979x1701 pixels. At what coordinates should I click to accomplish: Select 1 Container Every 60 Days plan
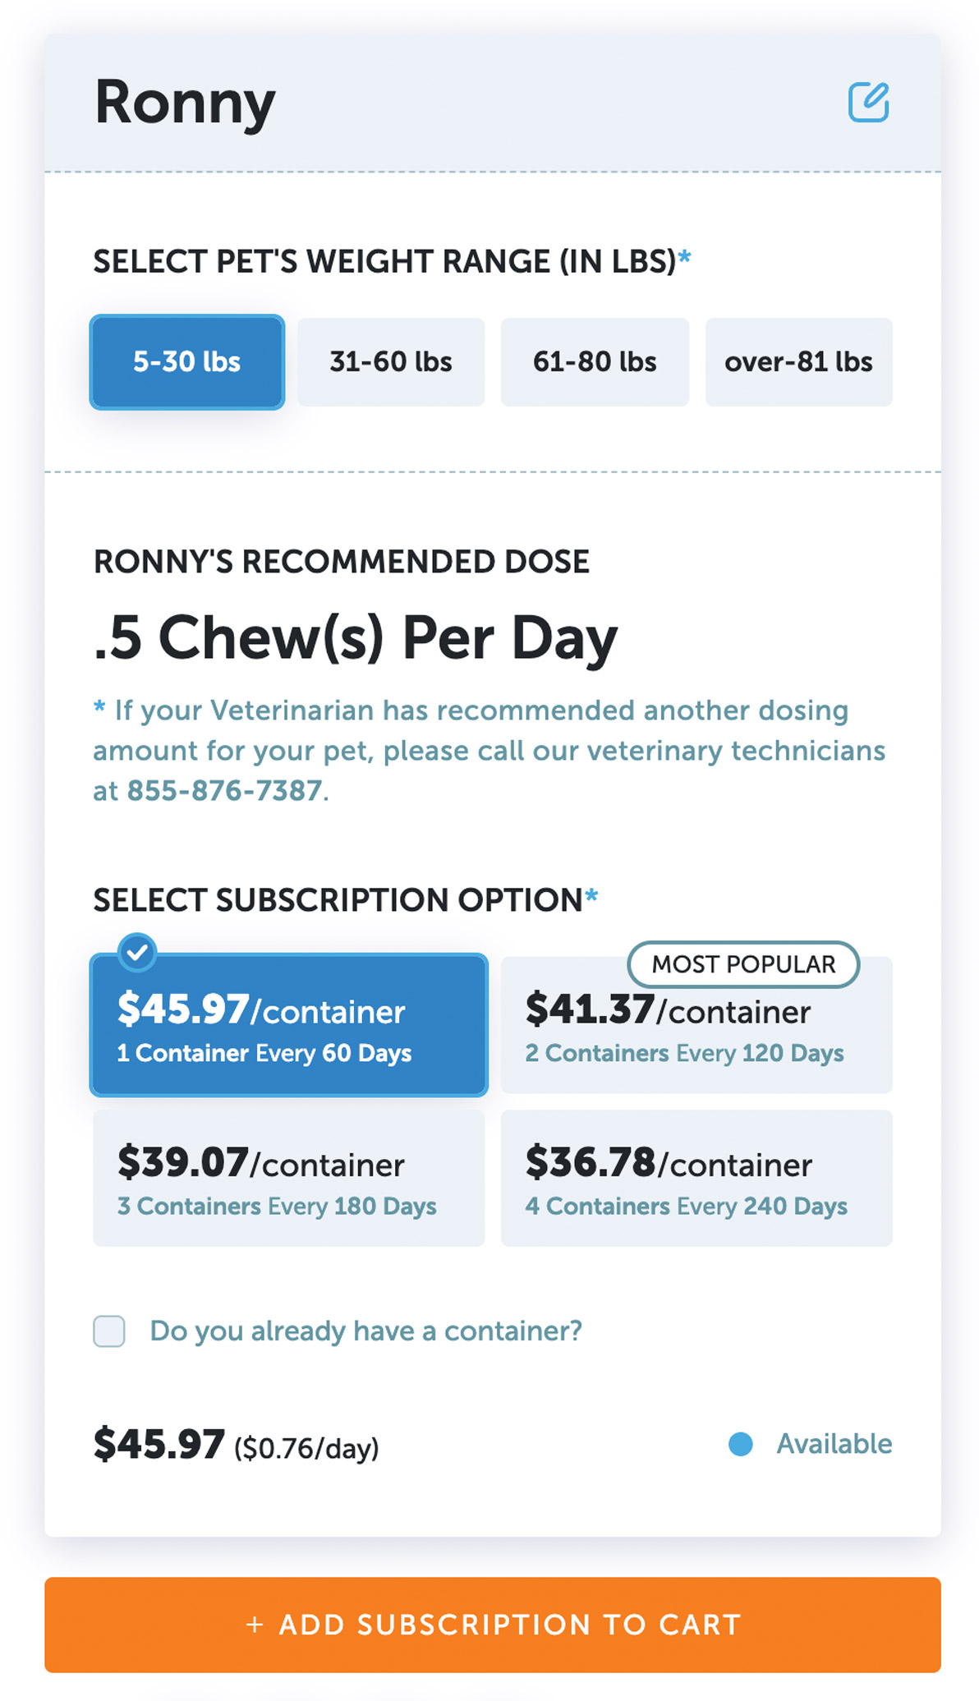pyautogui.click(x=289, y=1027)
